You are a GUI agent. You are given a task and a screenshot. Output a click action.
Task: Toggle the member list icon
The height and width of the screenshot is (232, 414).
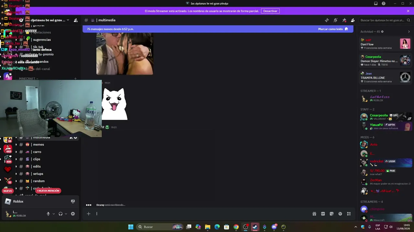[353, 20]
